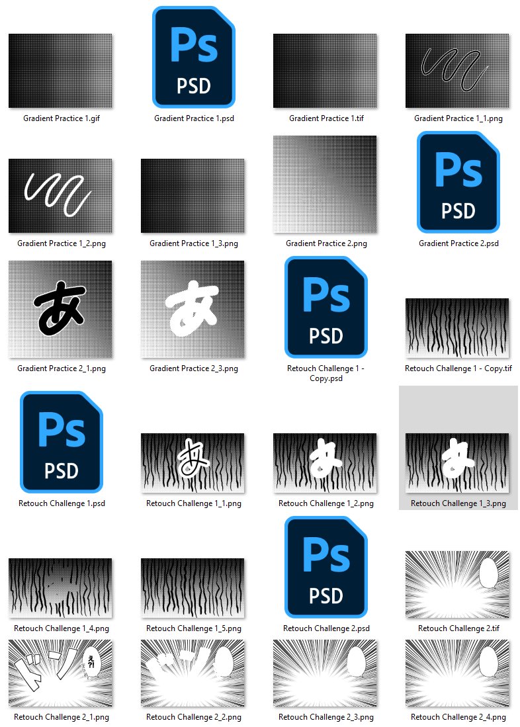Click the Retouch Challenge 1_2.png thumbnail

325,463
